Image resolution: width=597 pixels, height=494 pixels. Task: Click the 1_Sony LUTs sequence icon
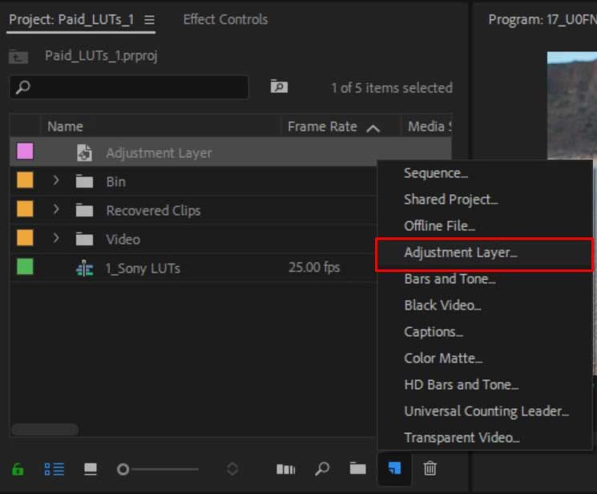84,269
